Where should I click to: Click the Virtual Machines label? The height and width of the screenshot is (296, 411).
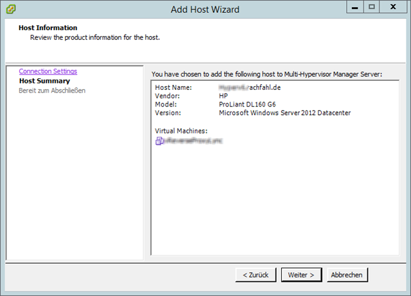coord(180,131)
